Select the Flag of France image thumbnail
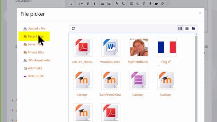Screen dimensions: 217x122 click(x=167, y=47)
